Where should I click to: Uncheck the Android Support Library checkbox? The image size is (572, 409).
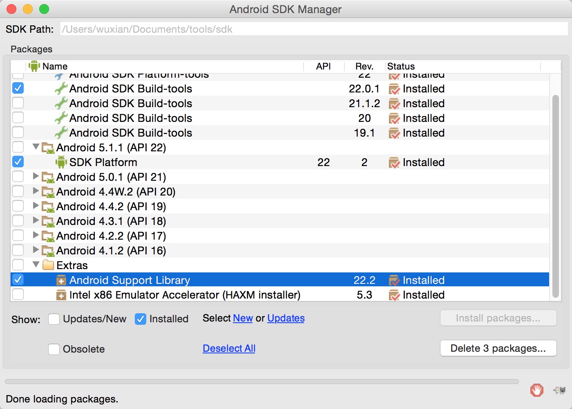coord(18,279)
